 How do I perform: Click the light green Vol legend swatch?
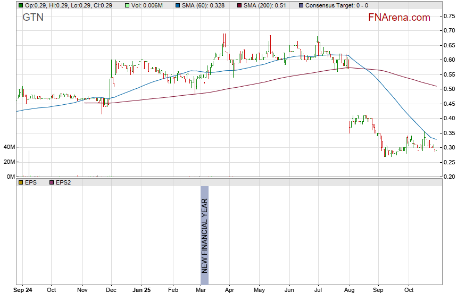[x=127, y=5]
